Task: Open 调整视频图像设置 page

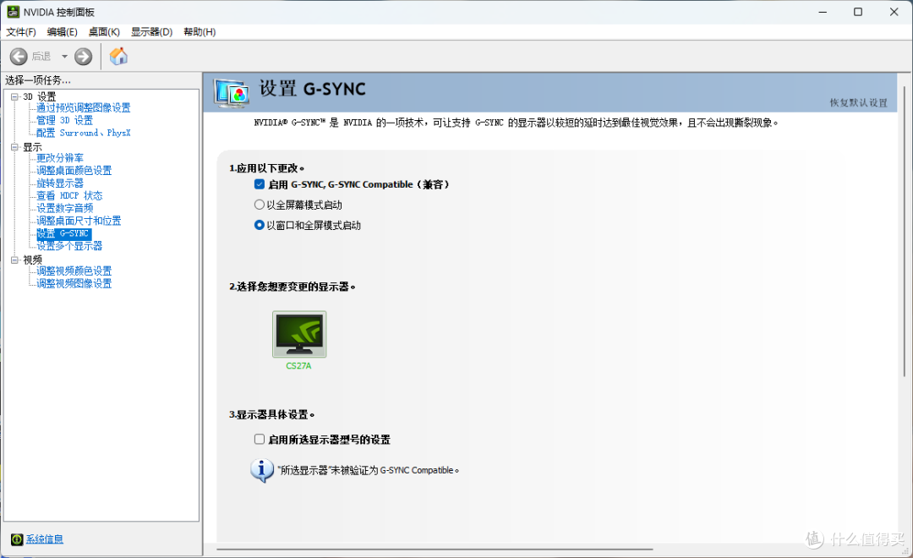Action: pyautogui.click(x=74, y=284)
